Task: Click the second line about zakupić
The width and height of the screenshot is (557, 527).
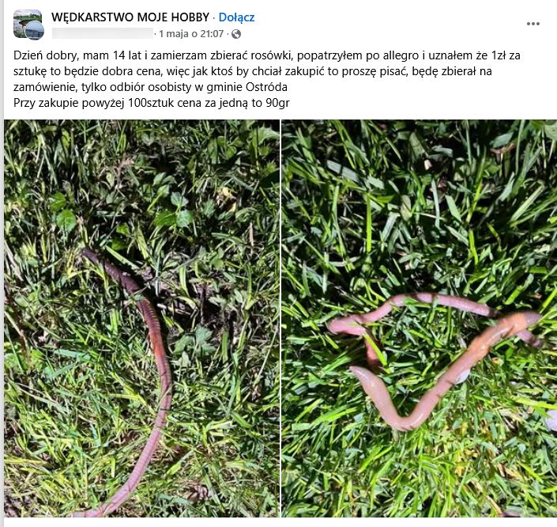Action: [253, 71]
